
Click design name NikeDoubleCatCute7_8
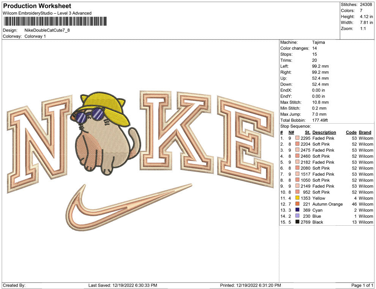(47, 30)
